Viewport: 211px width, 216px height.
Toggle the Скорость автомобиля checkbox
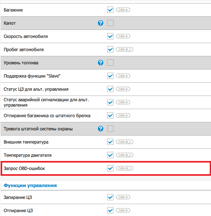110,36
